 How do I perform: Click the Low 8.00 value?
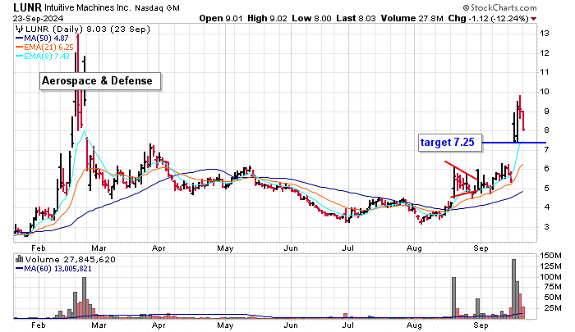click(x=311, y=18)
